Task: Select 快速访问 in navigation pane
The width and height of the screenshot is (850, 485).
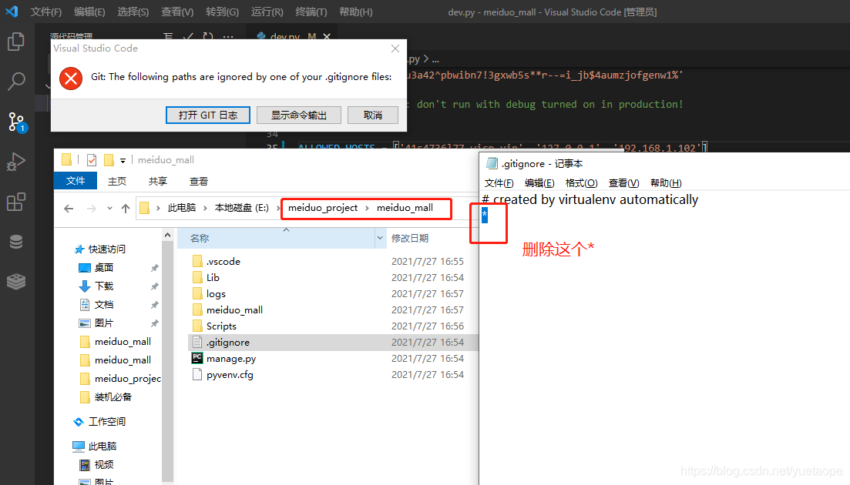Action: 106,249
